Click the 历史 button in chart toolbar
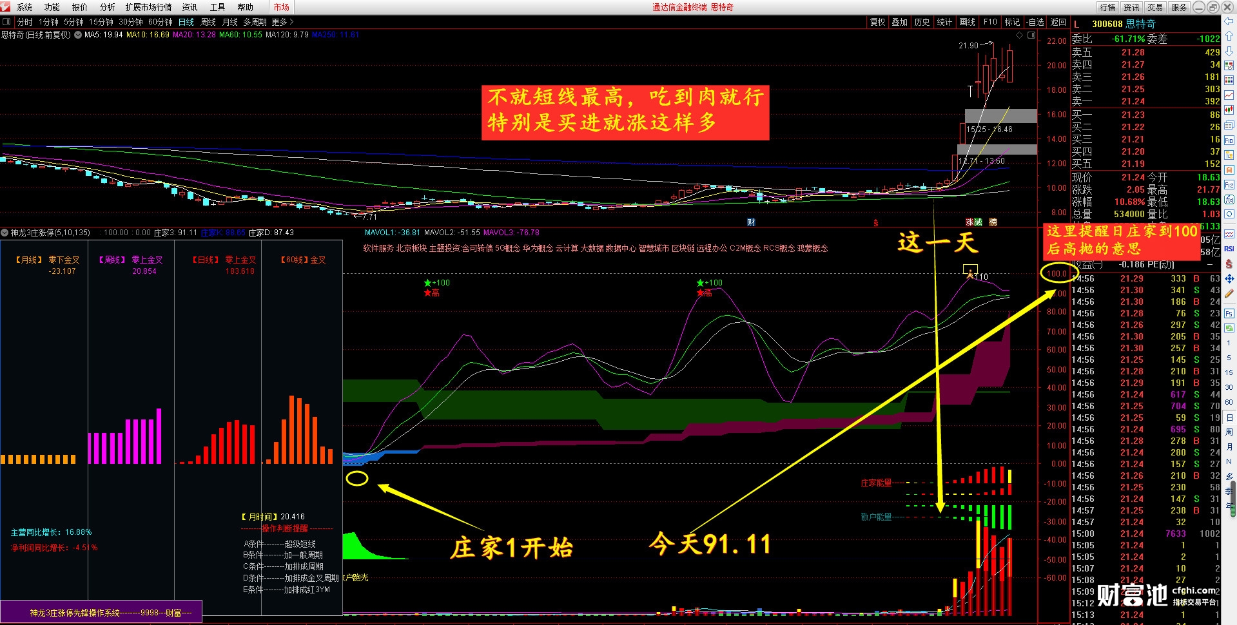Image resolution: width=1237 pixels, height=625 pixels. (x=922, y=22)
